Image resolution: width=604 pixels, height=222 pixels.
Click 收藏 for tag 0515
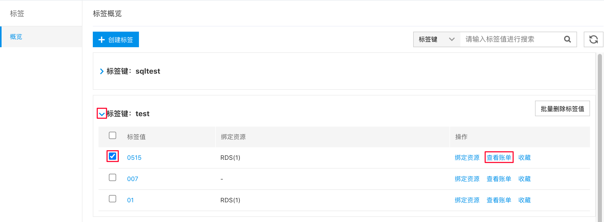(524, 157)
